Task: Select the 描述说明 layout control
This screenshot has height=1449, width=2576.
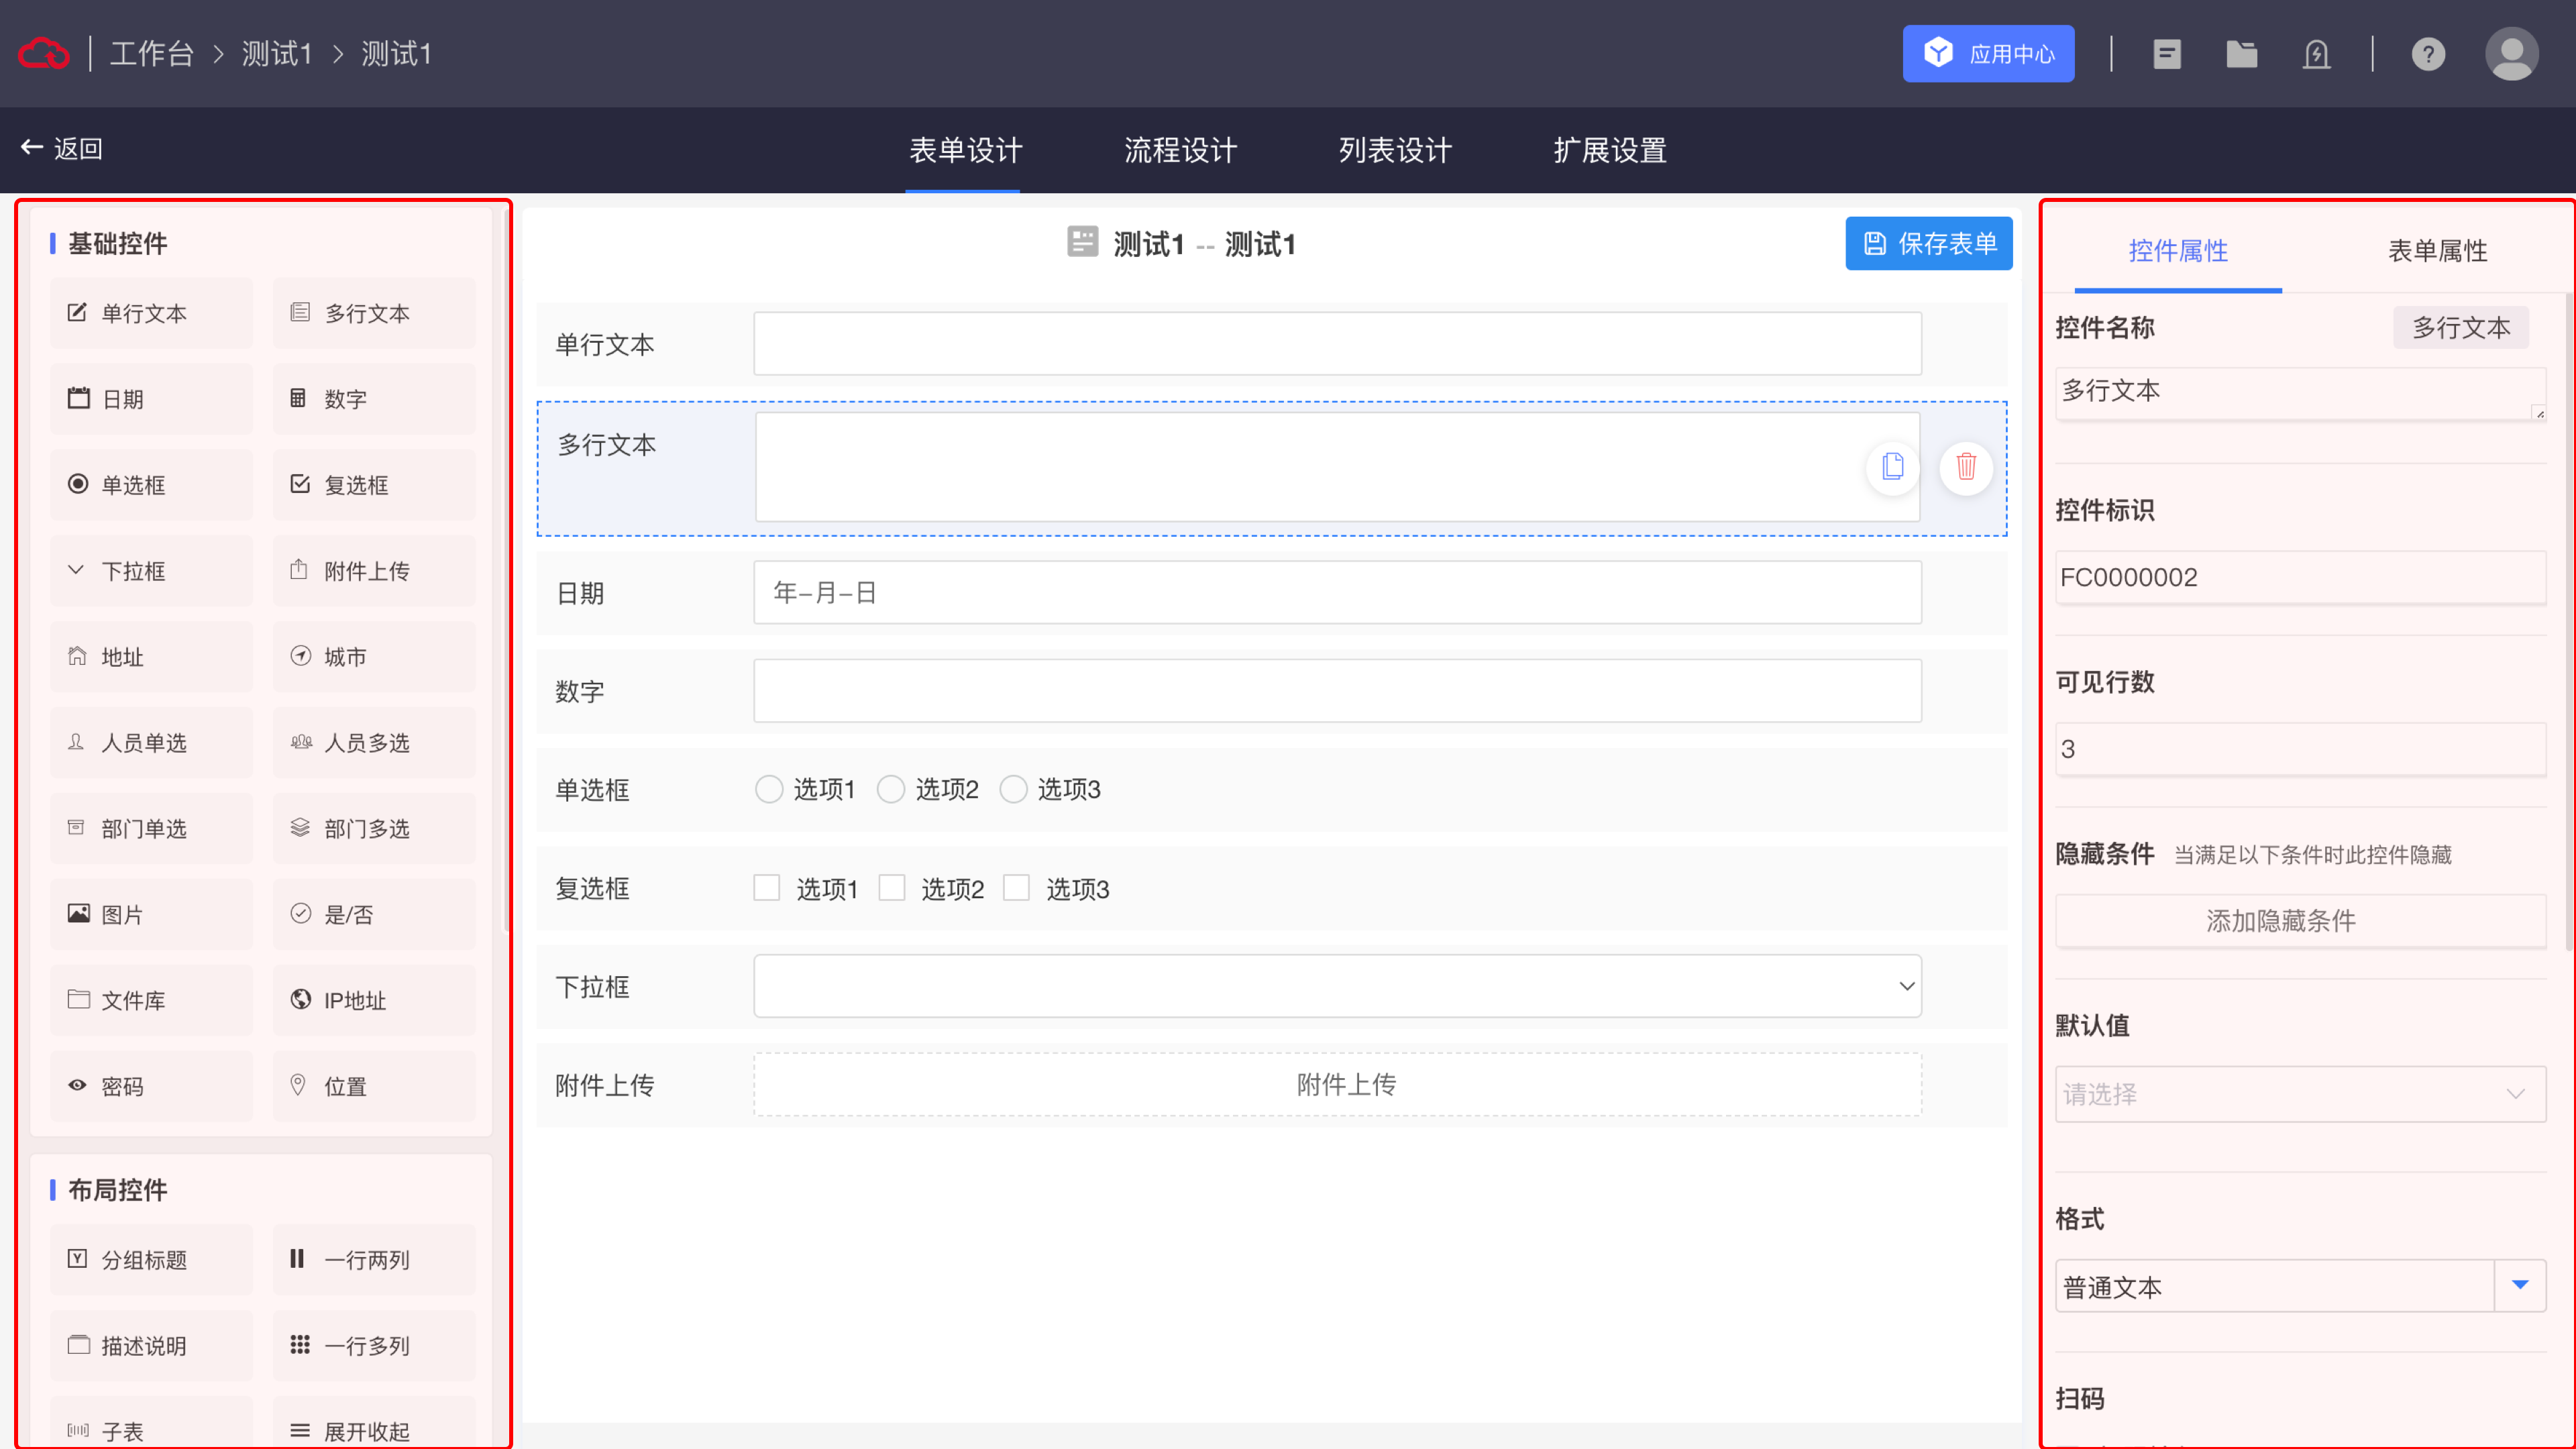Action: 151,1346
